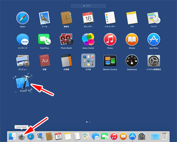Open Notes icon in Dock
Image resolution: width=177 pixels, height=142 pixels.
pyautogui.click(x=68, y=136)
